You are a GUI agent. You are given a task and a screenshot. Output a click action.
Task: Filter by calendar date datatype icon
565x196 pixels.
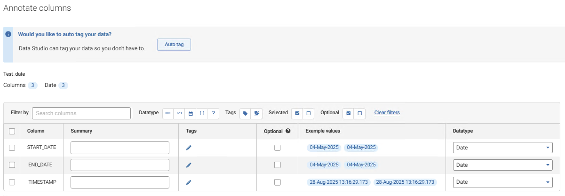191,113
